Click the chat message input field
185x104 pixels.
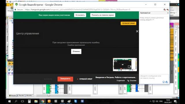click(154, 77)
